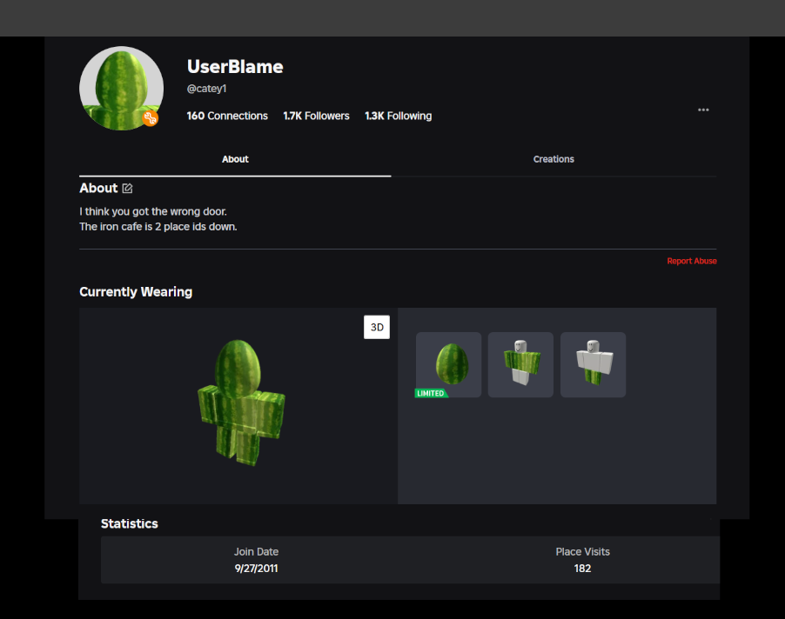Select the About tab
The height and width of the screenshot is (619, 785).
click(x=235, y=159)
